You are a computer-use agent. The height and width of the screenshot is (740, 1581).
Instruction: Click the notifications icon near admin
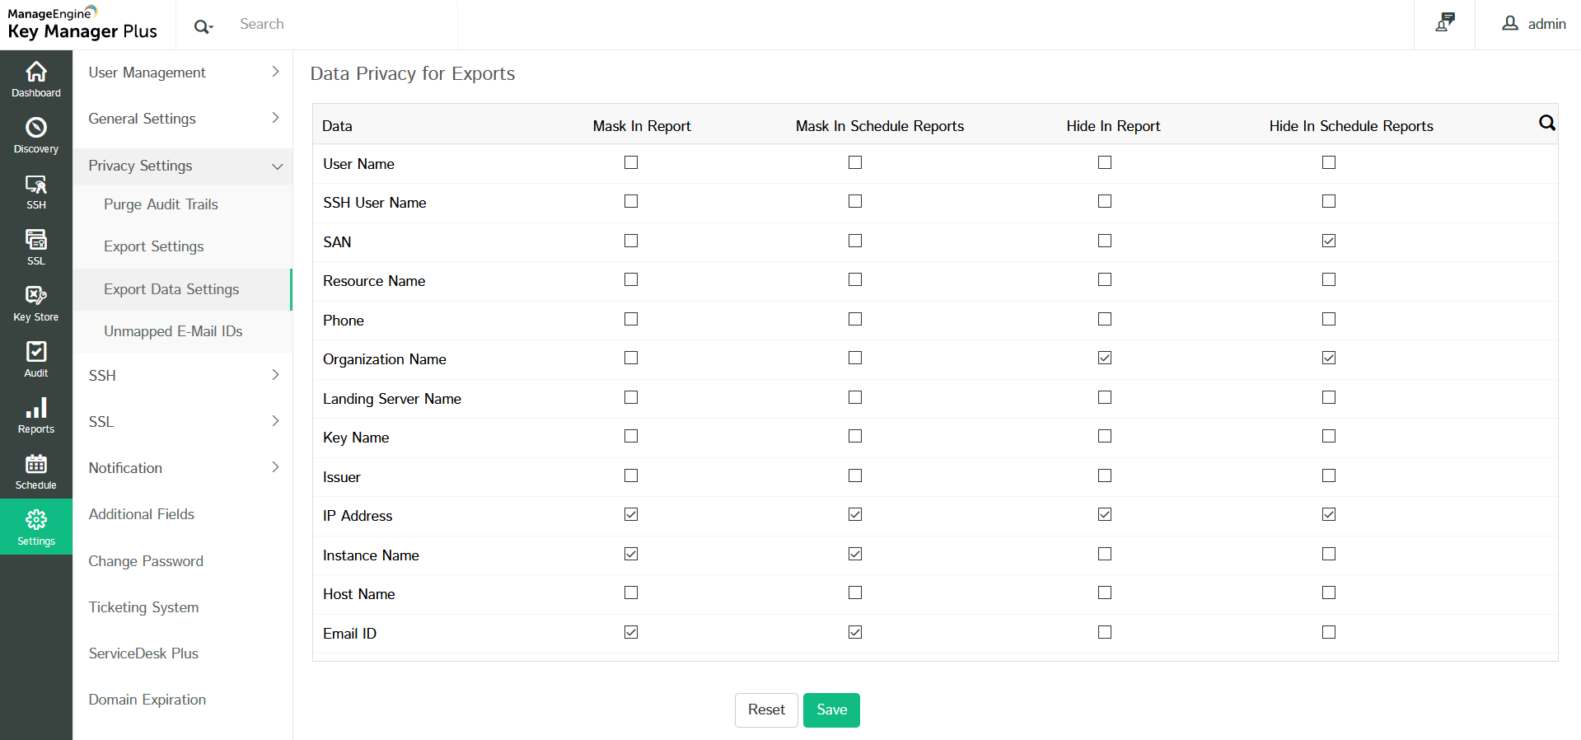tap(1445, 23)
